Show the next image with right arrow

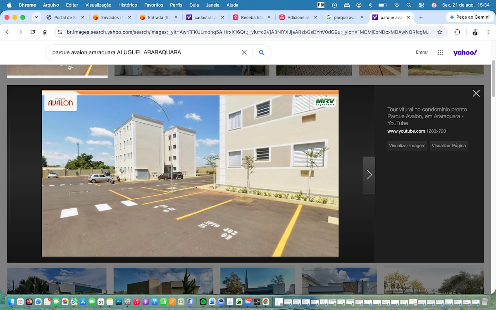(x=369, y=175)
